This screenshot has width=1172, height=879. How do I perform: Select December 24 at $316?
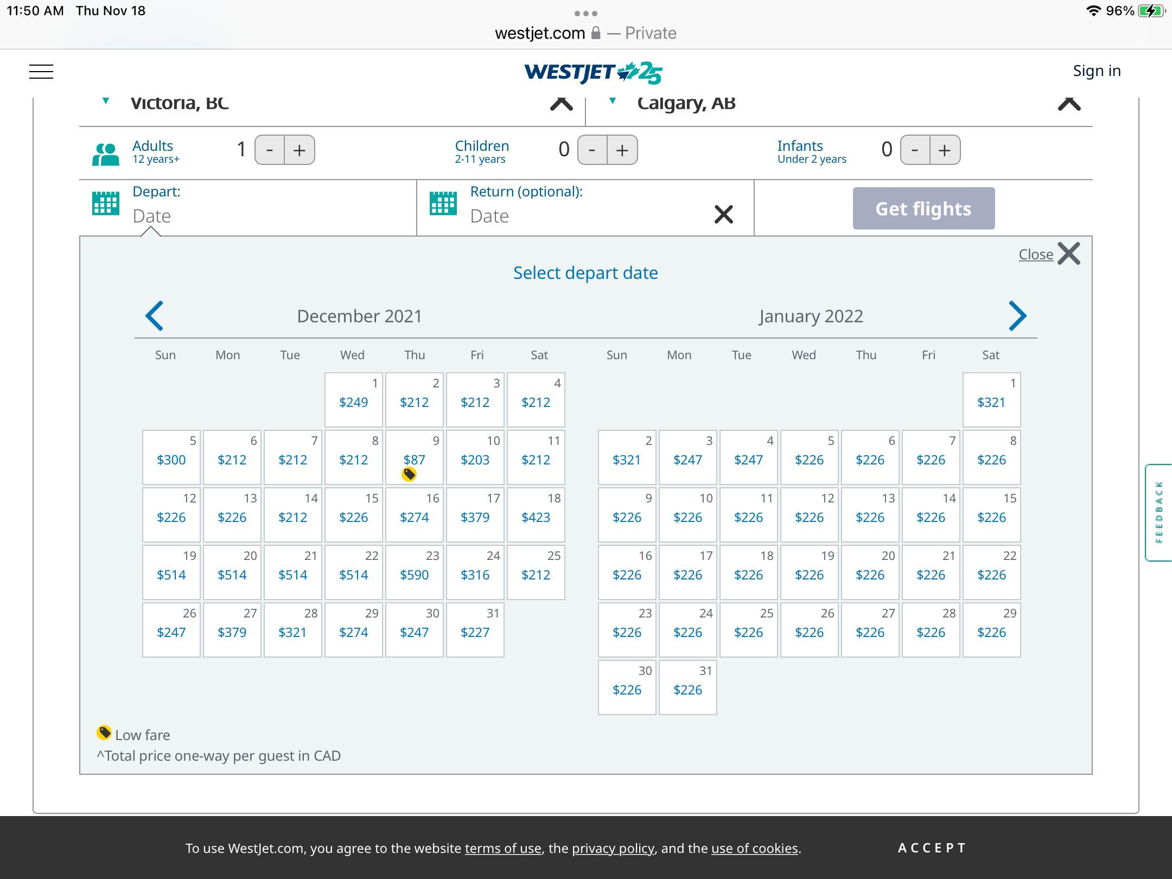point(475,572)
